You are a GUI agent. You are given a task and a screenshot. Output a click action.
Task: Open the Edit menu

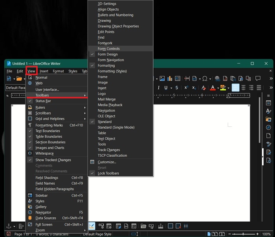click(20, 71)
